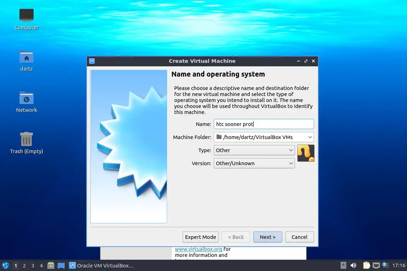
Task: Click the clock showing 17:16
Action: coord(399,265)
